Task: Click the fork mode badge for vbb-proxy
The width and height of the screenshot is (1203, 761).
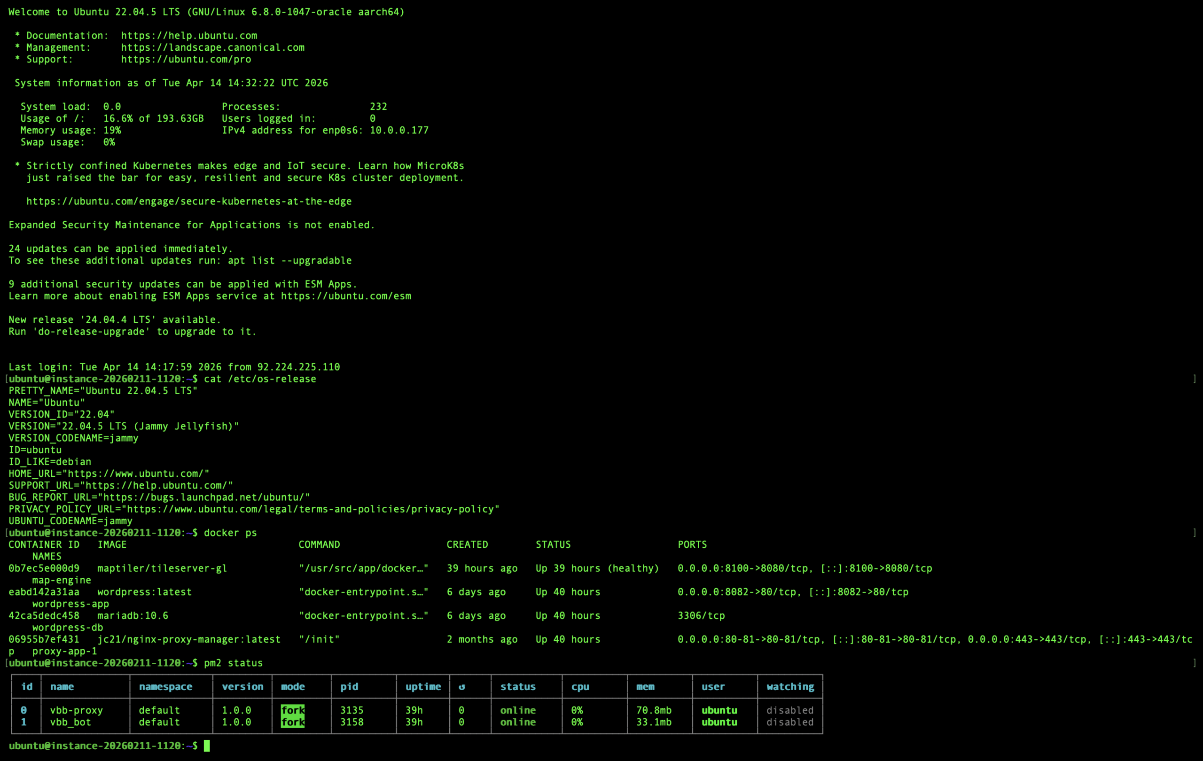Action: coord(293,711)
